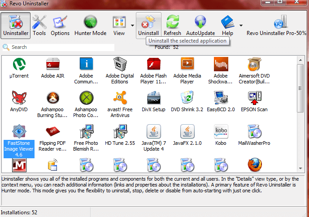
Task: Click the program list scroll up arrow
Action: [300, 60]
